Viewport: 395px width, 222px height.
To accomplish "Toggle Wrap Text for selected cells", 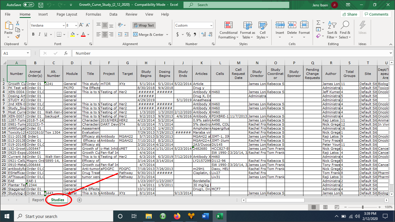I will click(x=144, y=25).
